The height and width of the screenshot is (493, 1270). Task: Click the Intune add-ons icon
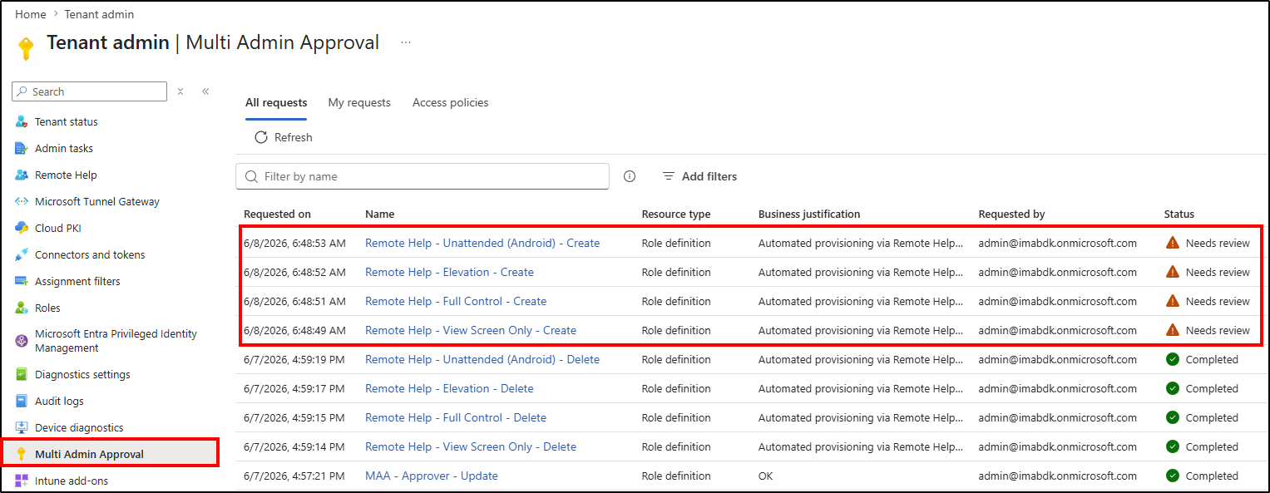22,481
